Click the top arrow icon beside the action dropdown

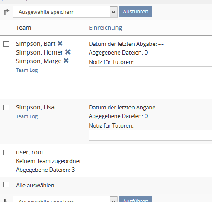click(x=6, y=12)
